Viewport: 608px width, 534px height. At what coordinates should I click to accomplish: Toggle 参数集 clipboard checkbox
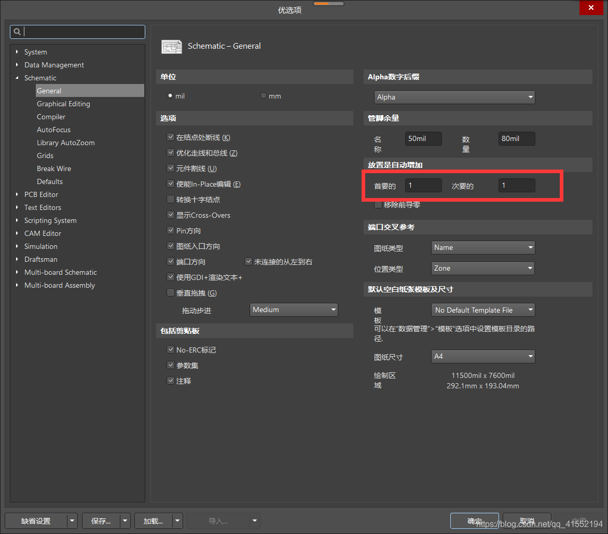click(170, 365)
